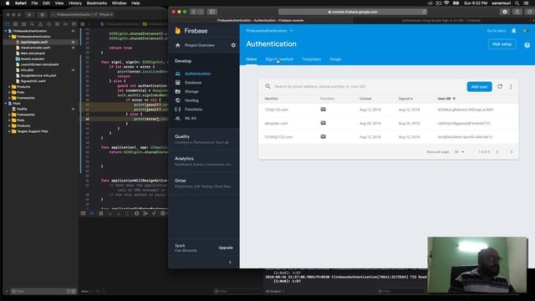Sort by User UID column arrow
The height and width of the screenshot is (301, 535).
click(454, 99)
